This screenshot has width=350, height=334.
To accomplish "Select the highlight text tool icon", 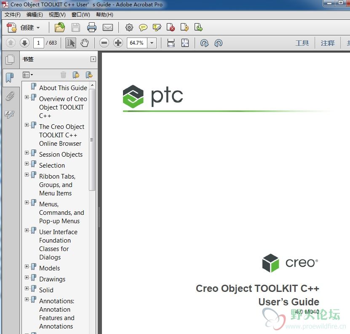I will coord(157,27).
